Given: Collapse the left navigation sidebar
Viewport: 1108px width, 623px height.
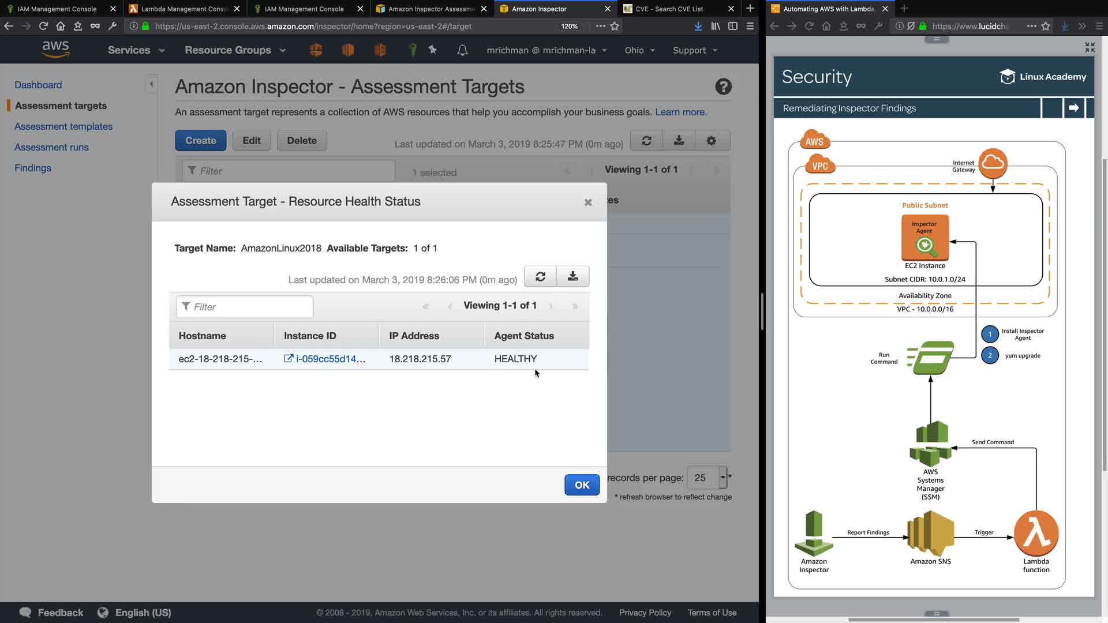Looking at the screenshot, I should pyautogui.click(x=151, y=85).
